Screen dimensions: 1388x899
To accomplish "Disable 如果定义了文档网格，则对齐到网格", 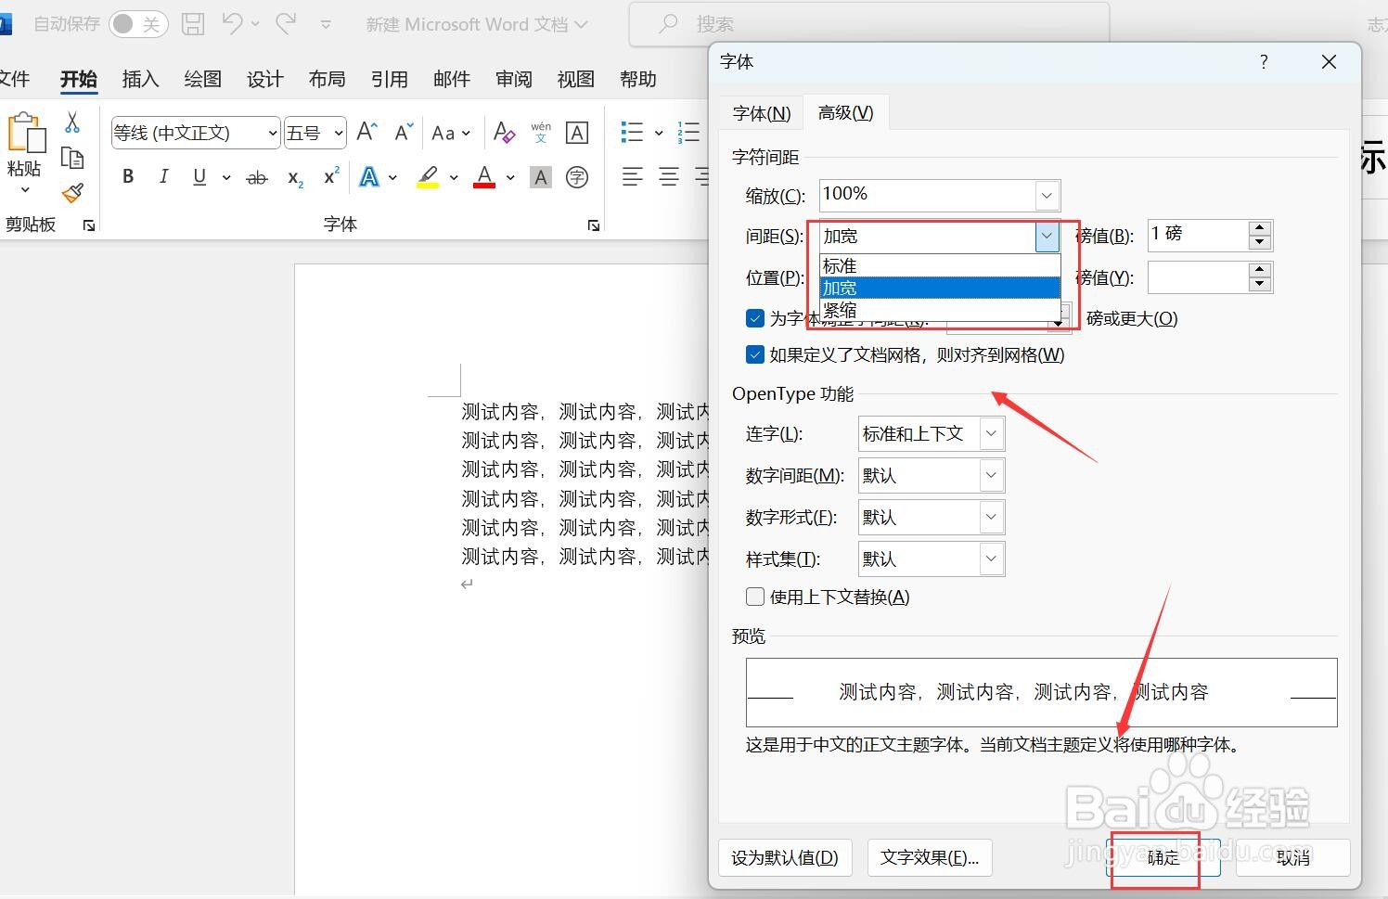I will (x=754, y=354).
